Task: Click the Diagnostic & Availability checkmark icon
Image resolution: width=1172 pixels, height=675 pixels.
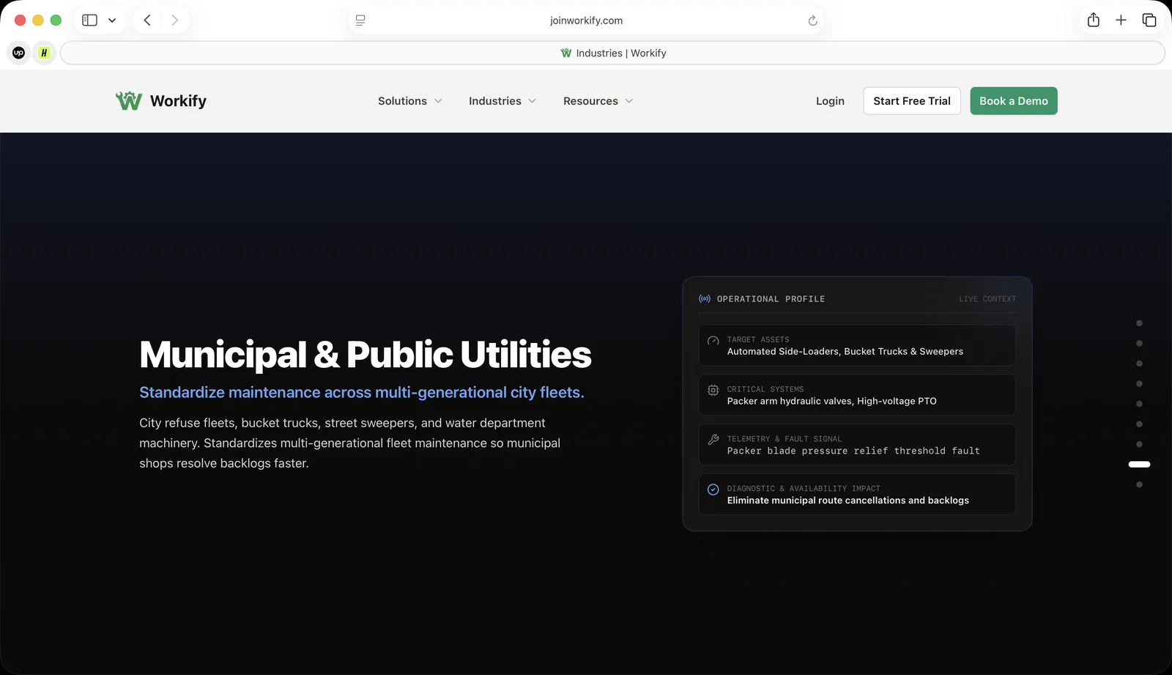Action: pyautogui.click(x=713, y=490)
